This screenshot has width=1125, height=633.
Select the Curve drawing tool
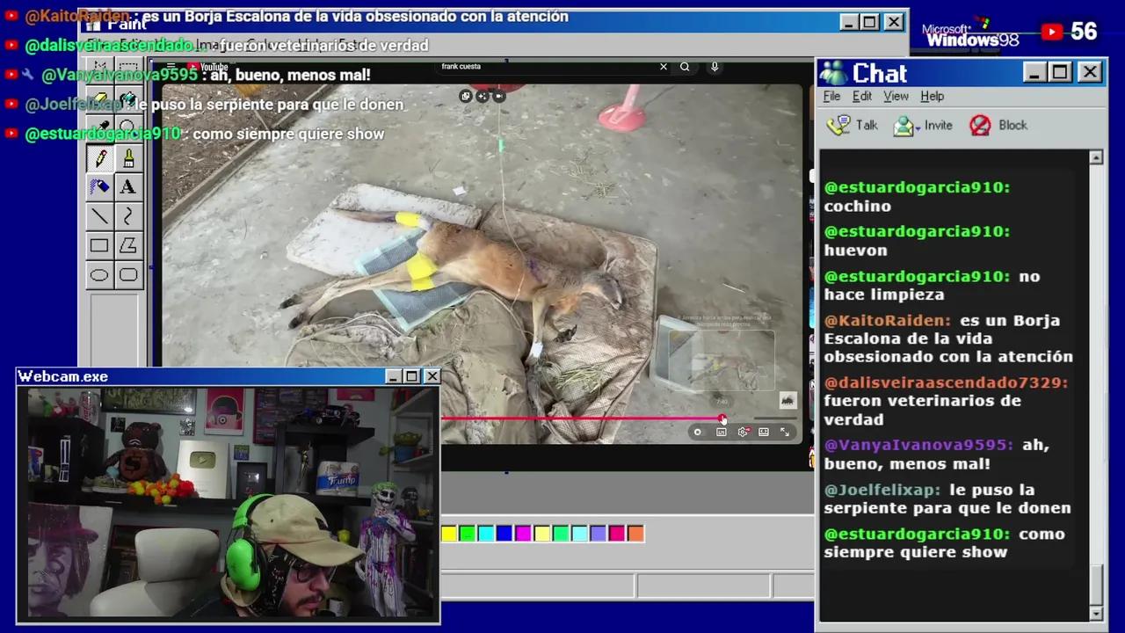pyautogui.click(x=128, y=216)
